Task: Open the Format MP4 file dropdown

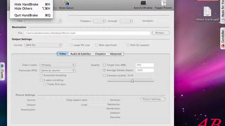Action: [x=43, y=45]
